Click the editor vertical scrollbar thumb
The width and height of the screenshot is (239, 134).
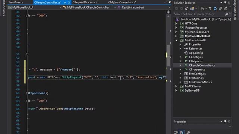pos(168,56)
